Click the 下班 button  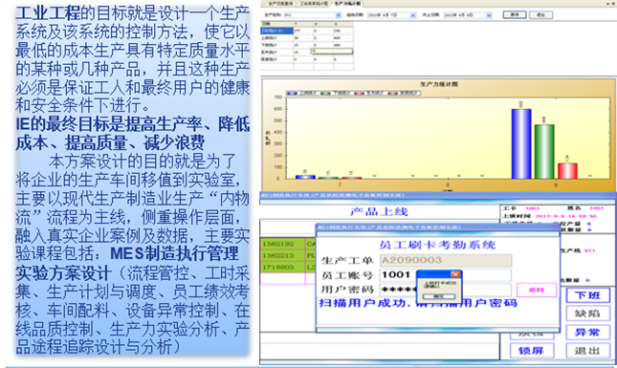click(587, 295)
